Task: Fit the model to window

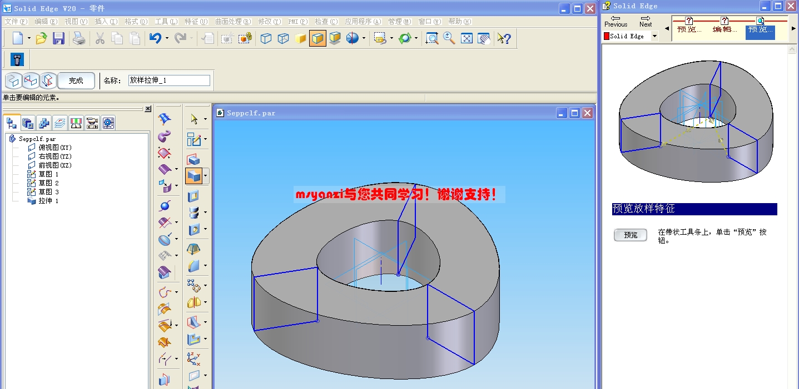Action: tap(467, 38)
